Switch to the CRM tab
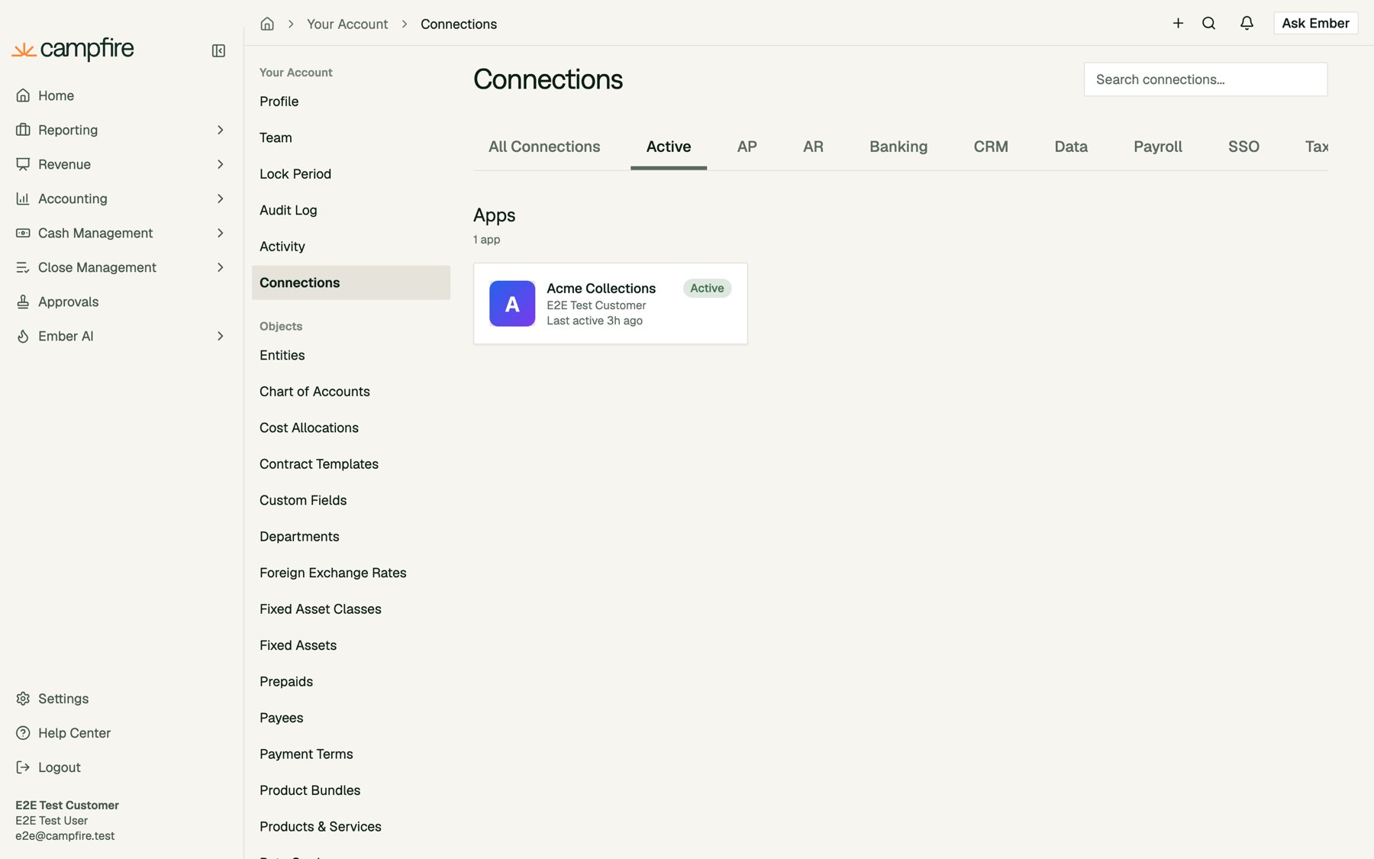Image resolution: width=1374 pixels, height=859 pixels. 991,147
